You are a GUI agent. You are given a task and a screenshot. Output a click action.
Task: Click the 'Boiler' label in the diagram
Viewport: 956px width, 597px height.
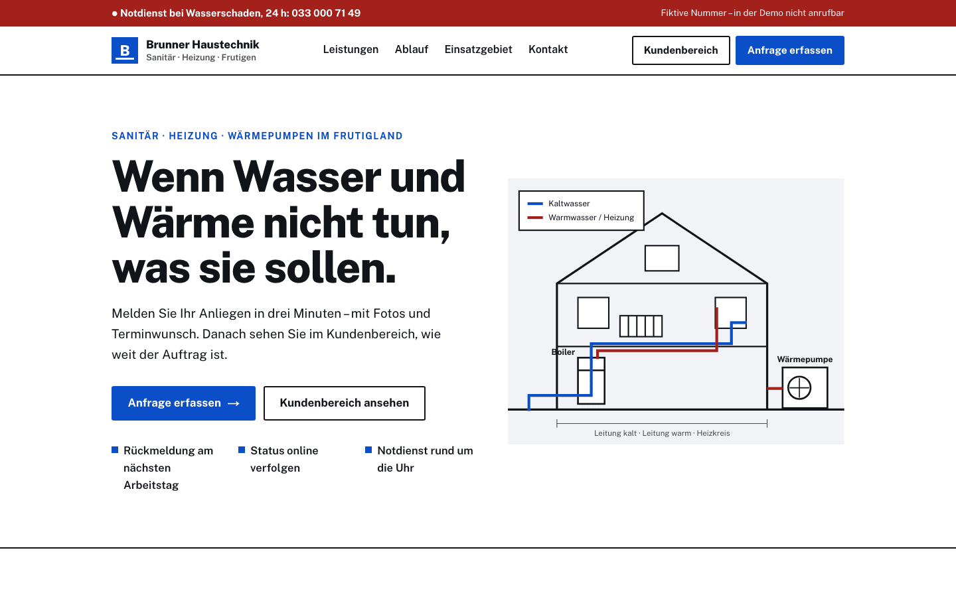point(563,352)
